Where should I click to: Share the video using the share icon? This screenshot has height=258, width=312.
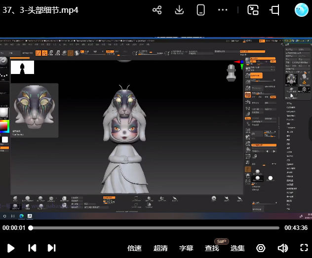(157, 10)
